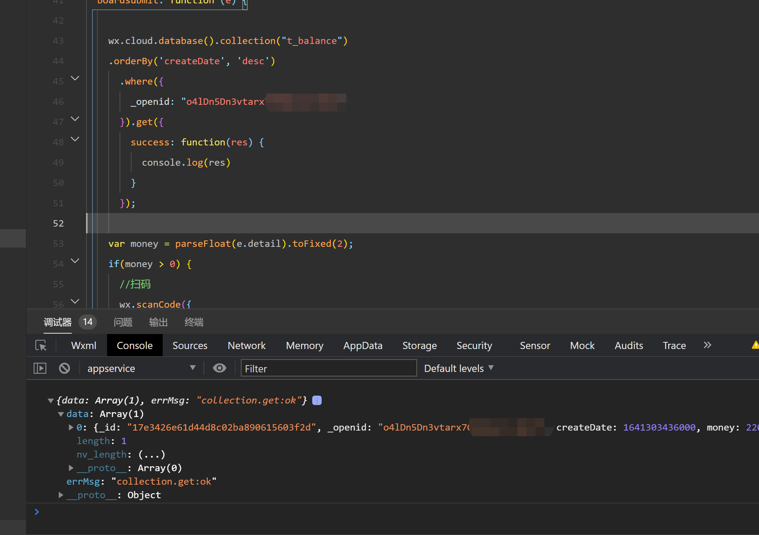The width and height of the screenshot is (759, 535).
Task: Fold code at line 45 chevron
Action: tap(75, 79)
